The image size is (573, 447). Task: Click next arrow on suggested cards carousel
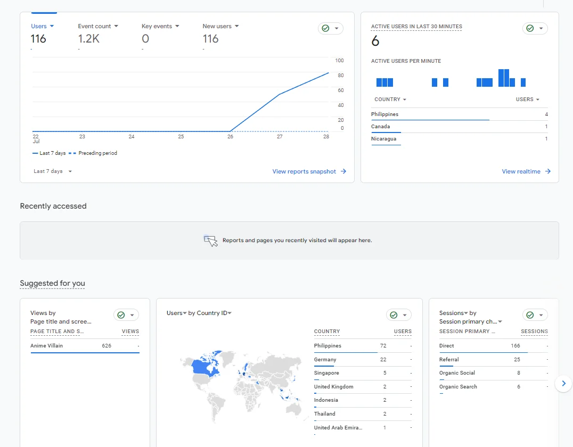tap(563, 384)
